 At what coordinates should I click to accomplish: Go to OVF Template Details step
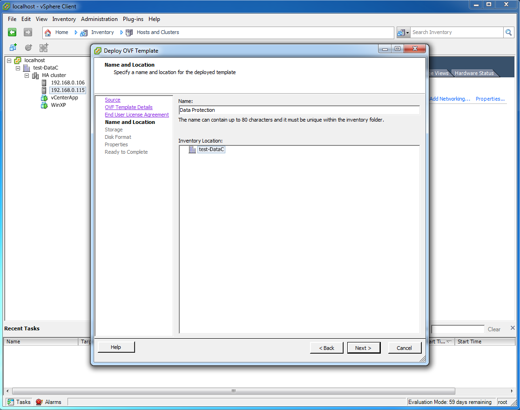point(128,107)
